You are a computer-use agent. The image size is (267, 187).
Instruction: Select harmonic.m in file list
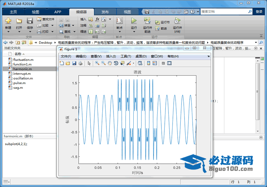coord(22,69)
